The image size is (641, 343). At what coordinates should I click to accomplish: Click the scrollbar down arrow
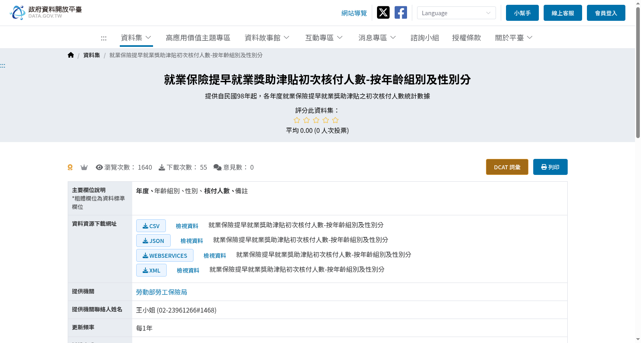click(x=638, y=339)
